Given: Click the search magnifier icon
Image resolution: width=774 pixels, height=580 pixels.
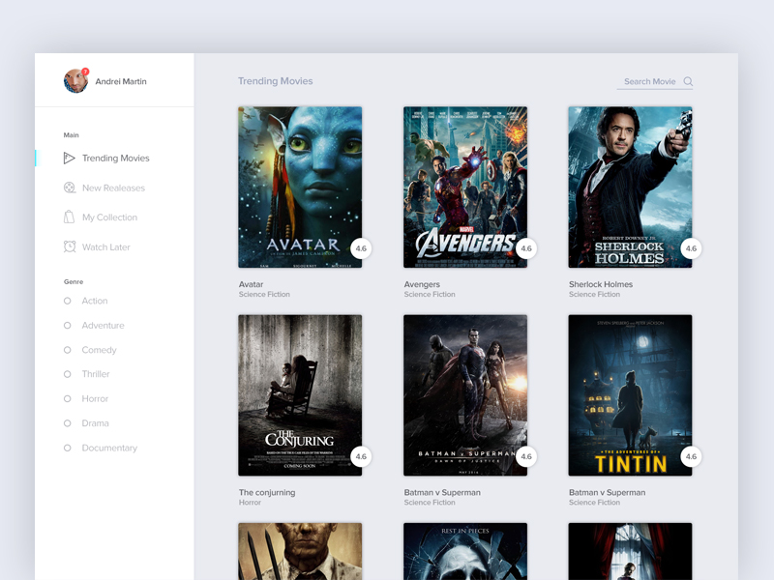Looking at the screenshot, I should click(688, 81).
